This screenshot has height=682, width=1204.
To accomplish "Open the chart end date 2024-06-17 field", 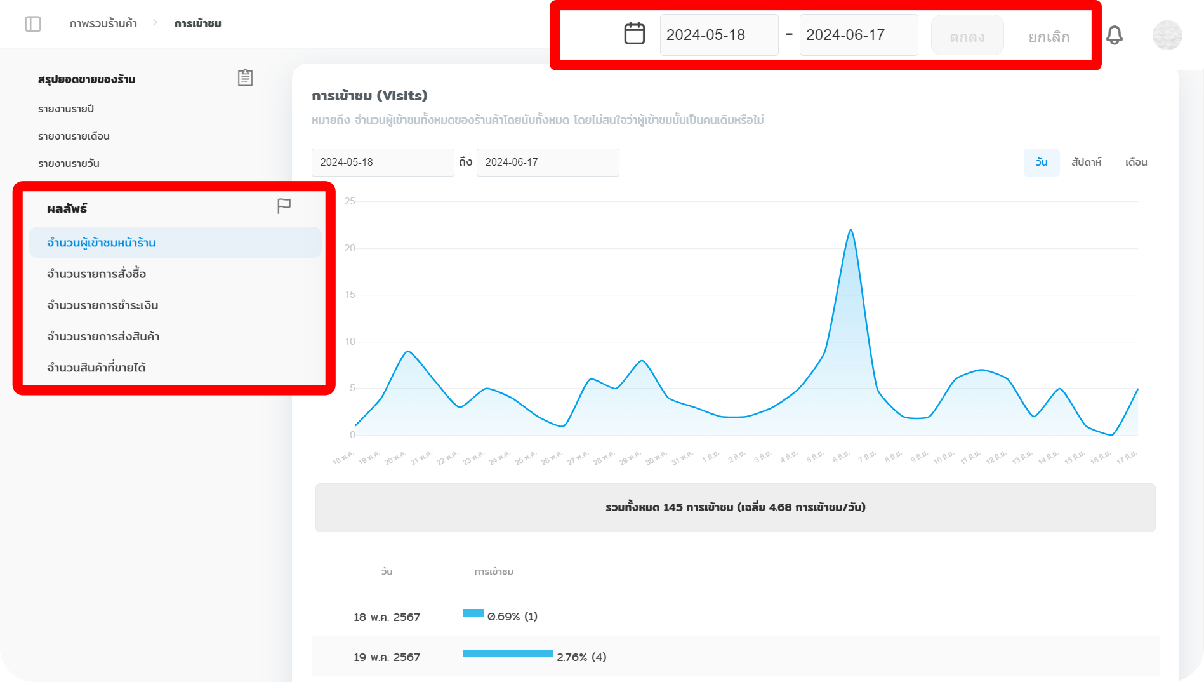I will pos(548,163).
